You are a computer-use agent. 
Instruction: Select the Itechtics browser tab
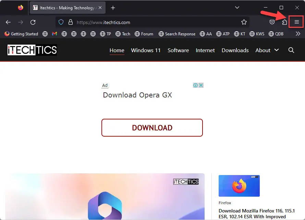[68, 8]
